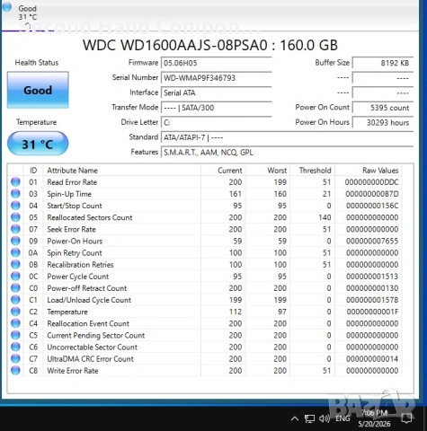Click the status icon for Write Error Rate
The height and width of the screenshot is (431, 427).
tap(15, 371)
